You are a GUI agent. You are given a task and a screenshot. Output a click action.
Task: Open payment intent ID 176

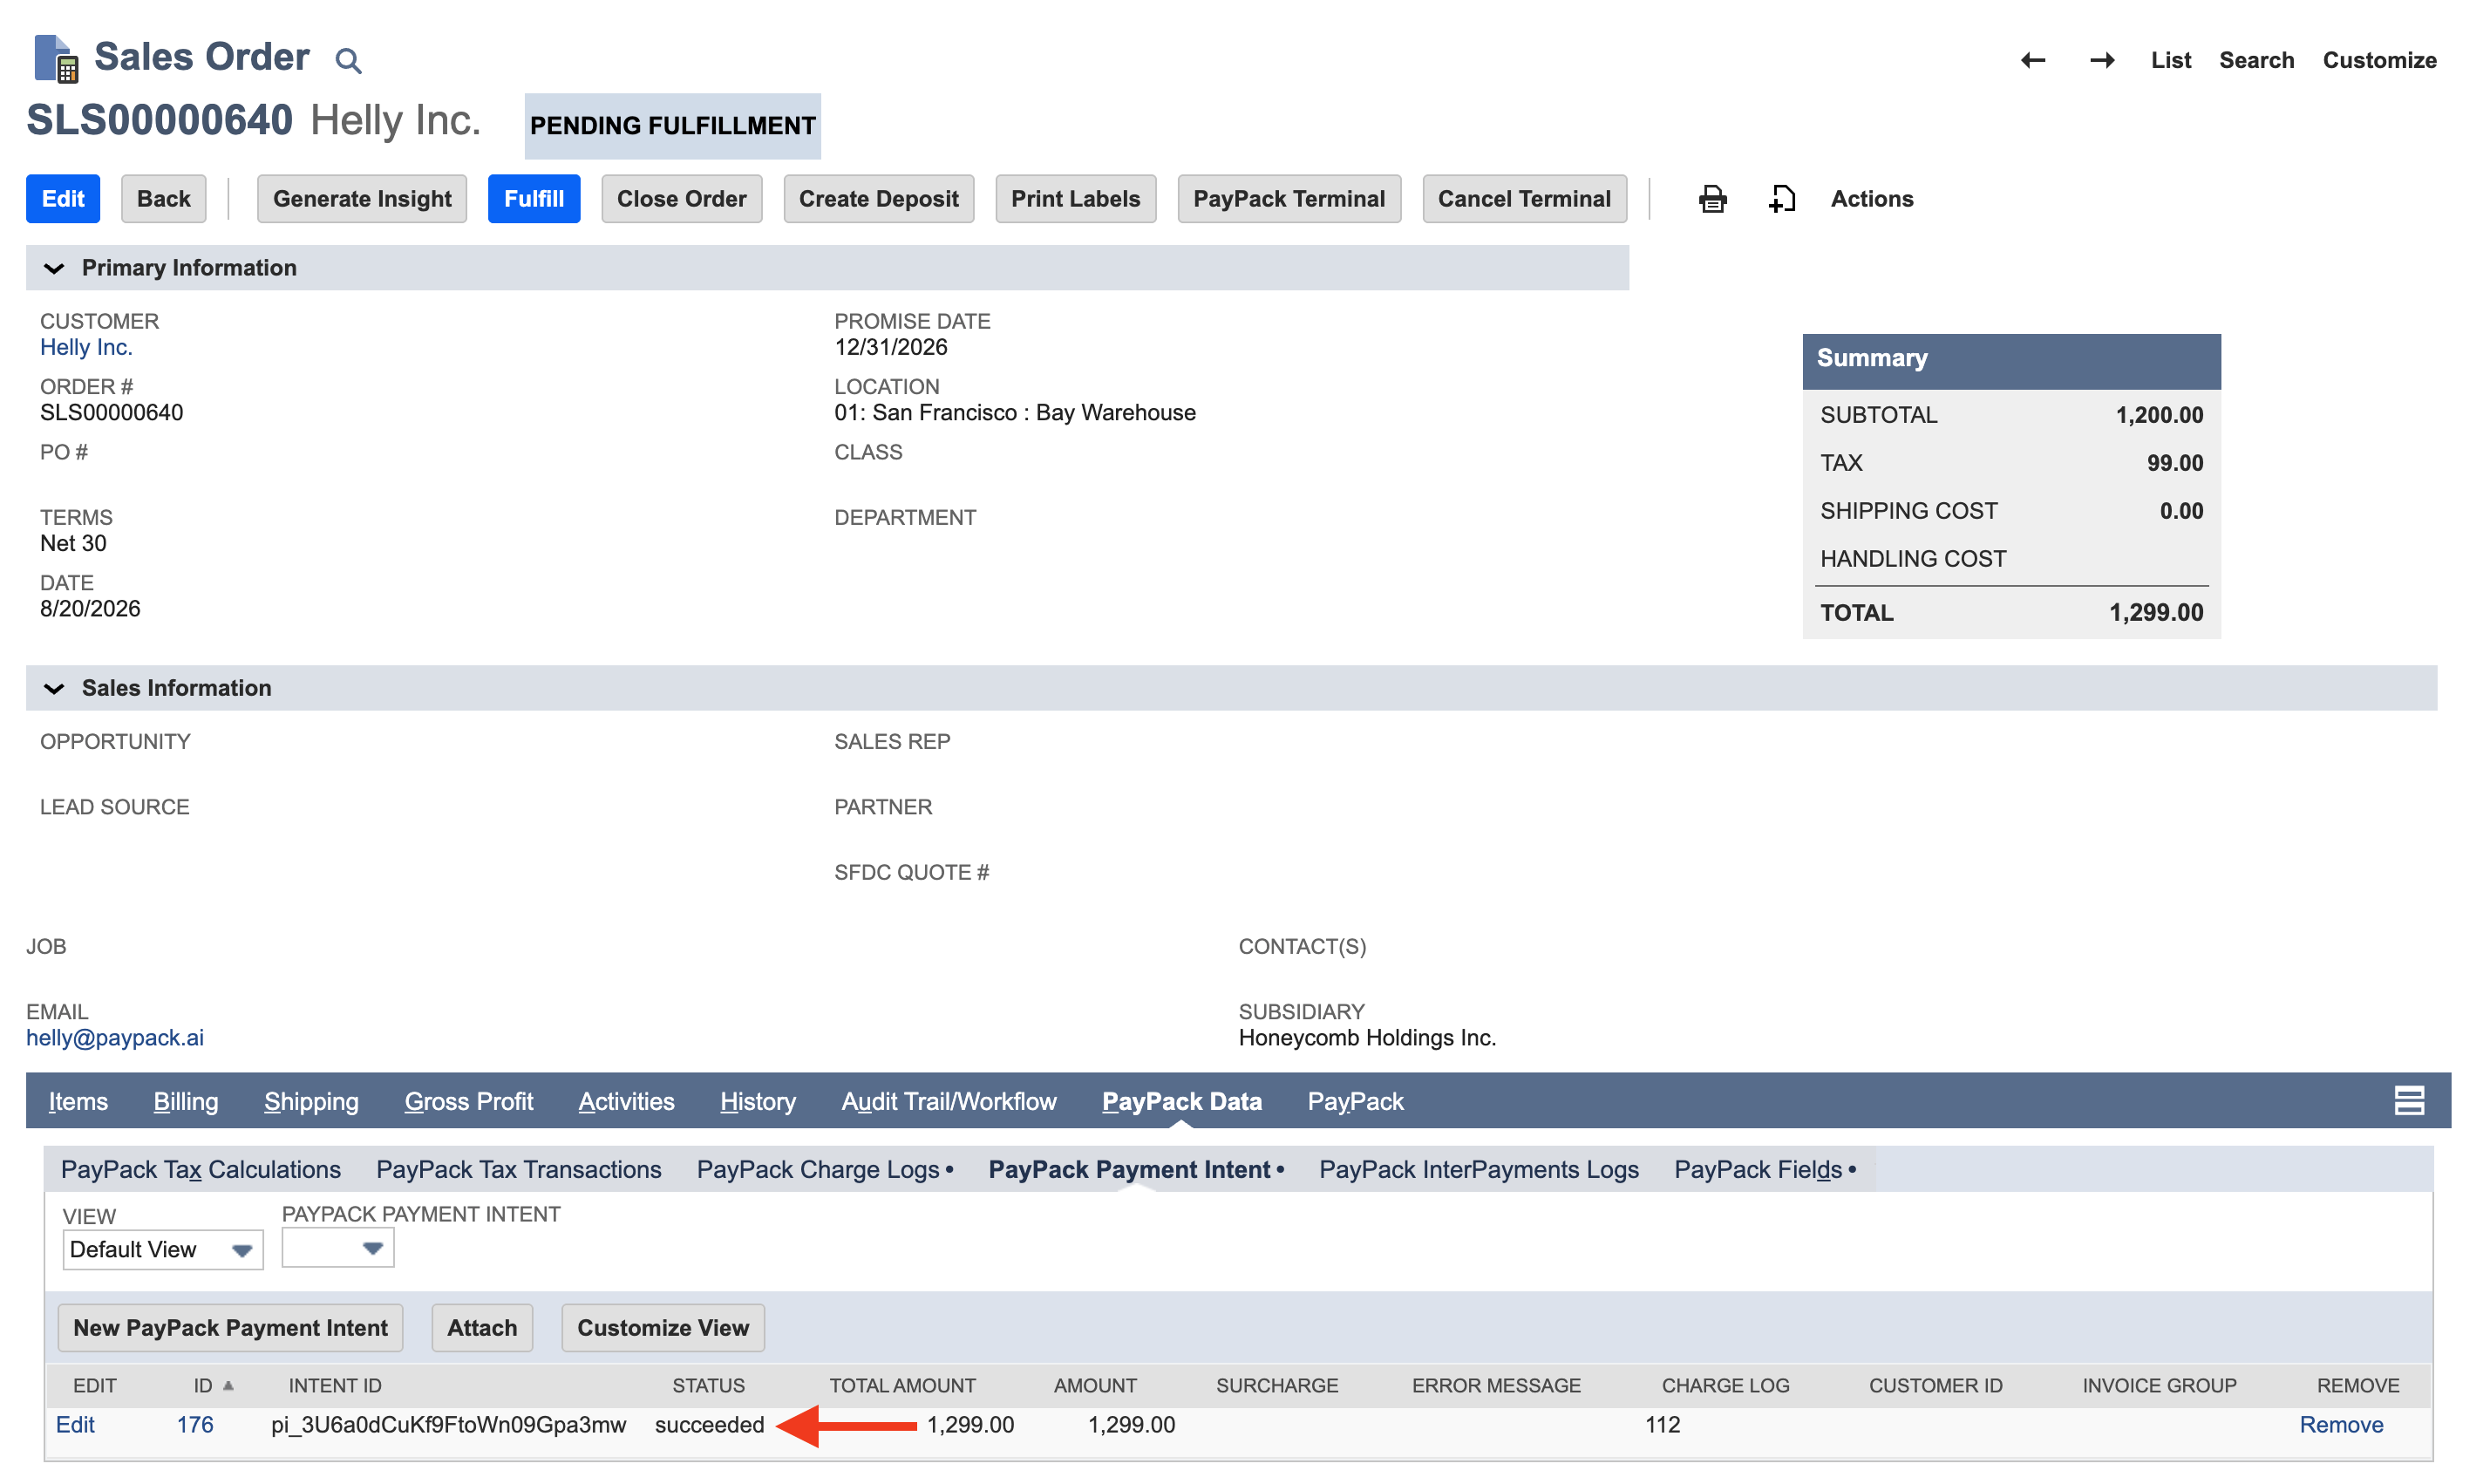click(195, 1424)
